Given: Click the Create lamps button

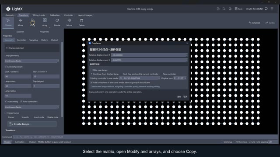Looking at the screenshot, I should pyautogui.click(x=32, y=124).
